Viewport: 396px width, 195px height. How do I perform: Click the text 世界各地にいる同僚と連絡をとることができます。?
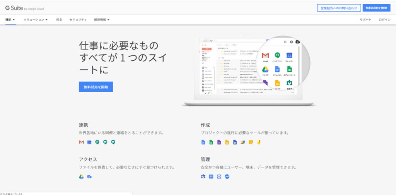(x=121, y=133)
